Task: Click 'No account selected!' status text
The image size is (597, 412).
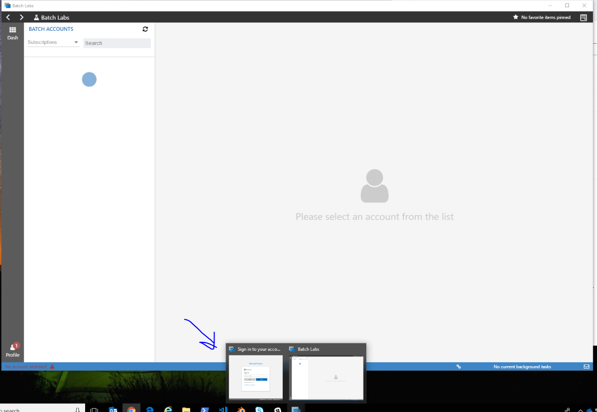Action: 26,367
